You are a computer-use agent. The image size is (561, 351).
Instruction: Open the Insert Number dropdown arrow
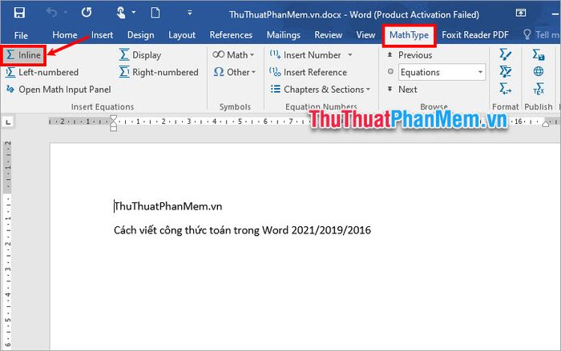(350, 55)
